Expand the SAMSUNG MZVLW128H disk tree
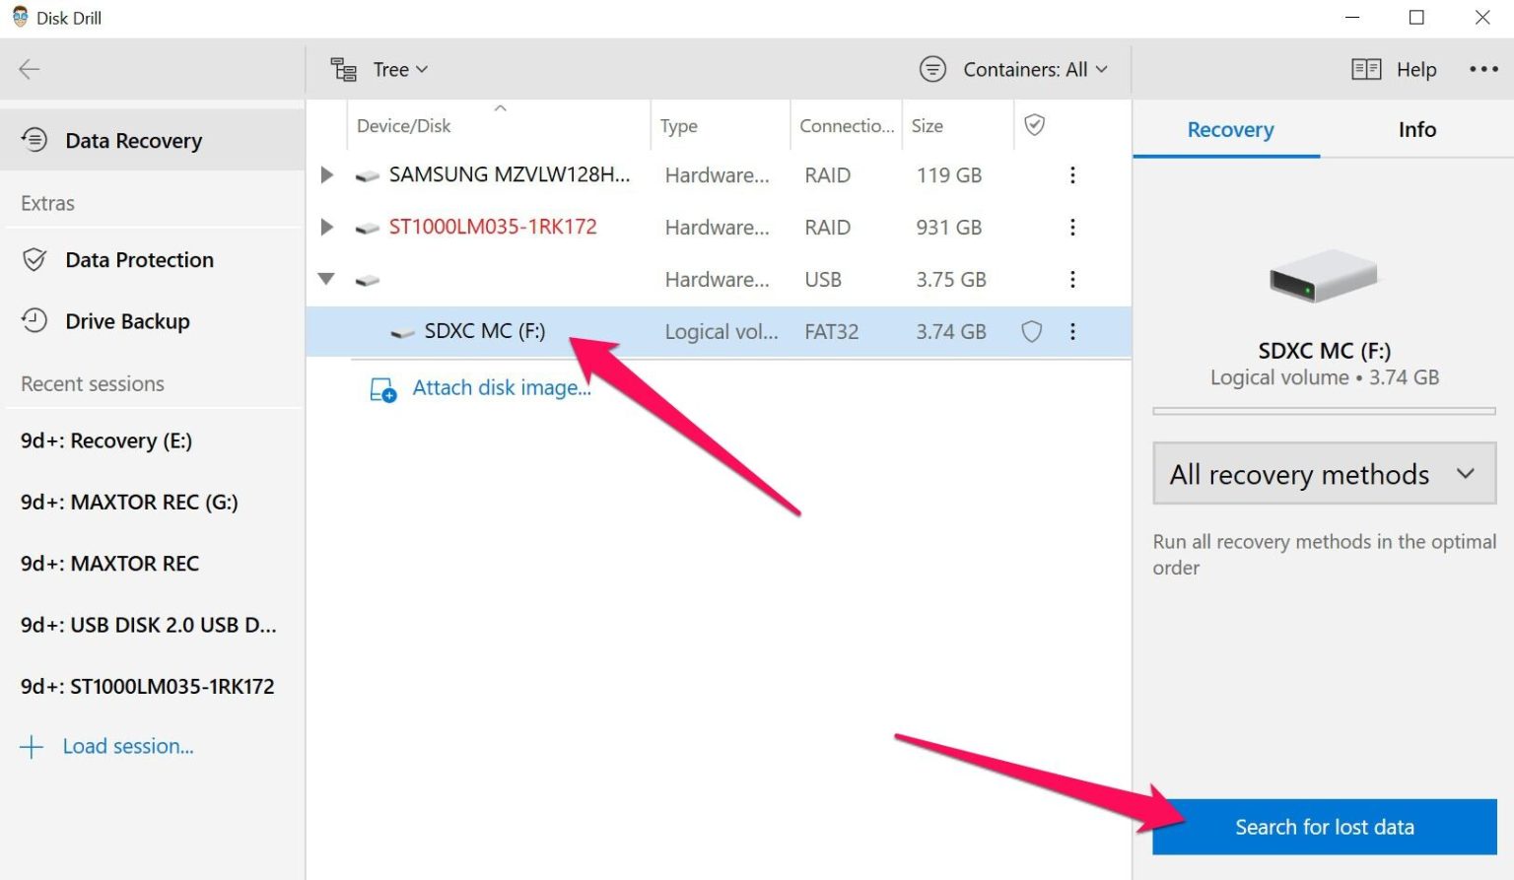1514x880 pixels. click(327, 175)
